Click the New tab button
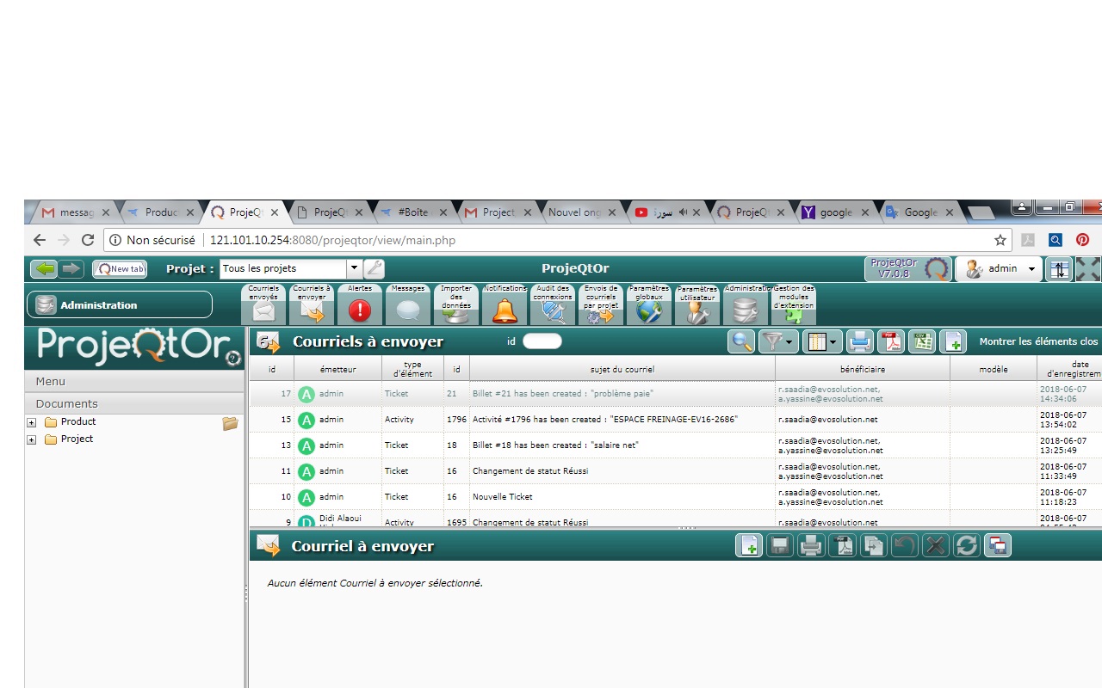The image size is (1102, 688). pos(120,269)
